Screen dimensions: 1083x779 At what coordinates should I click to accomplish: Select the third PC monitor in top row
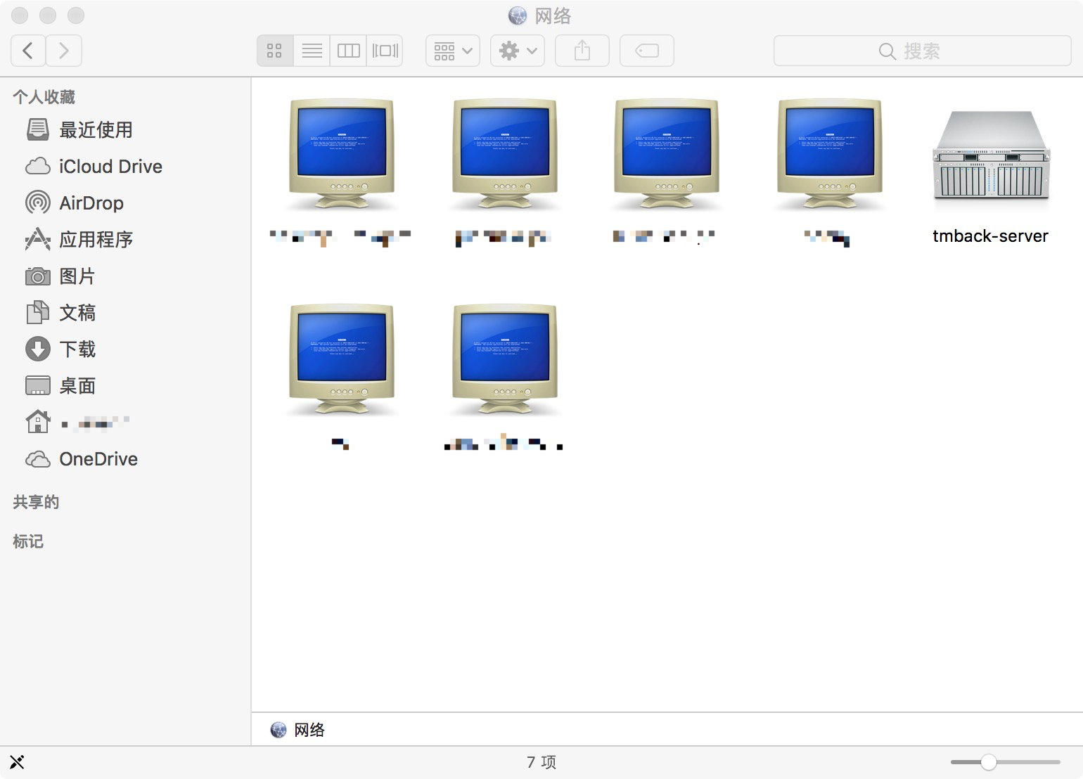tap(667, 155)
